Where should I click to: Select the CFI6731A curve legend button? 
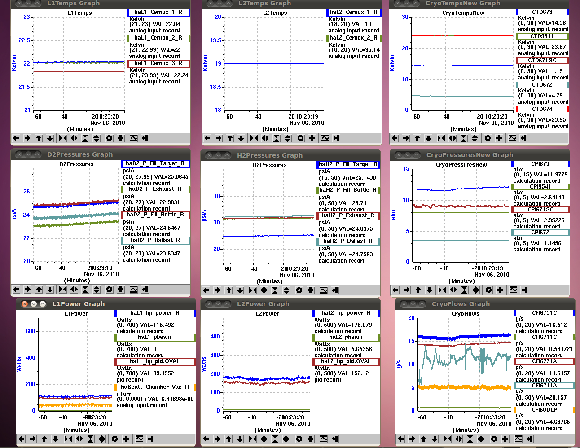click(544, 361)
